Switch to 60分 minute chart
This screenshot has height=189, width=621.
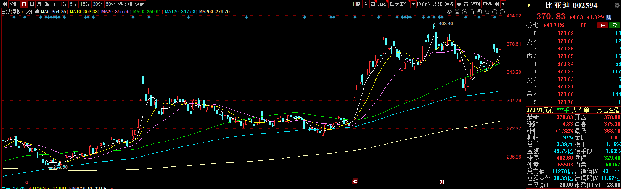pos(110,4)
